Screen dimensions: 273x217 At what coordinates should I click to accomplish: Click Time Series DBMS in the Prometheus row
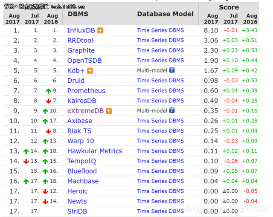(160, 91)
